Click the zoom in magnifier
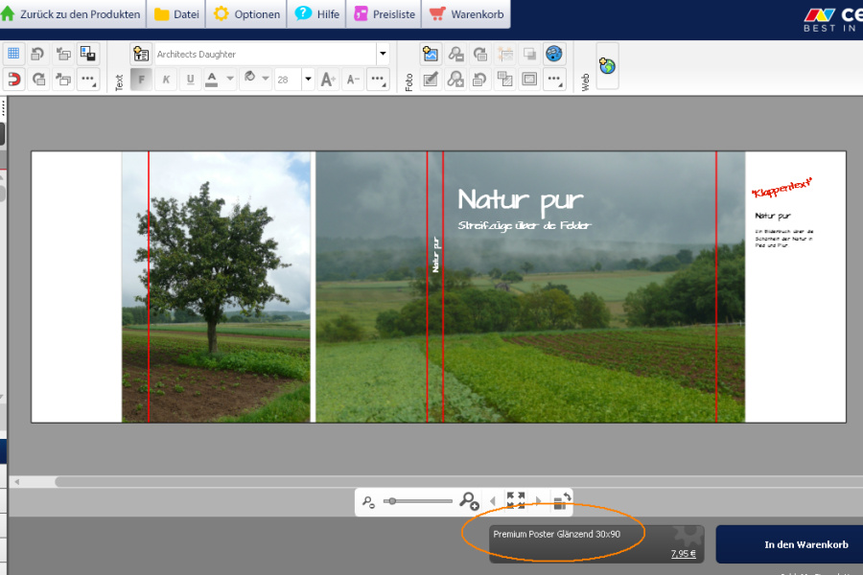Image resolution: width=863 pixels, height=575 pixels. (x=469, y=500)
